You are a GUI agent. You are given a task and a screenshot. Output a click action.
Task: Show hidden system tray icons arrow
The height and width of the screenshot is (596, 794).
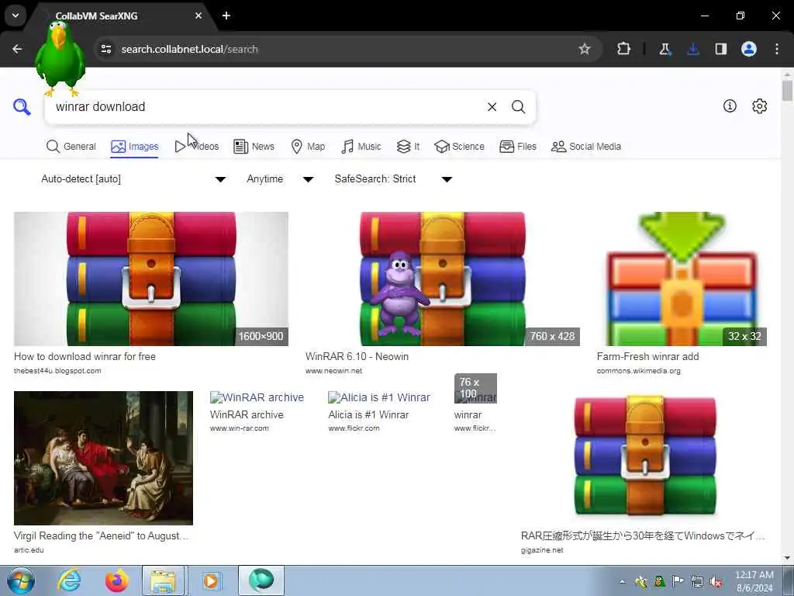(x=623, y=582)
